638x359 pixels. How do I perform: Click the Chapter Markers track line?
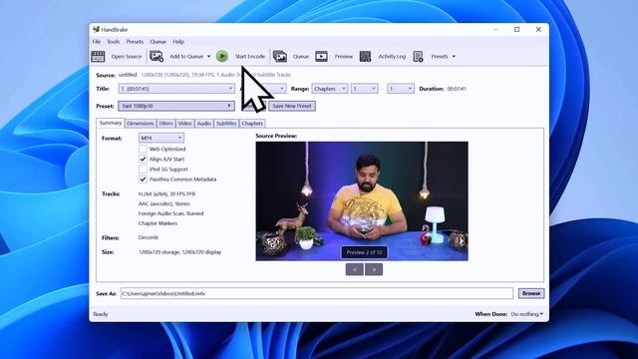point(158,223)
